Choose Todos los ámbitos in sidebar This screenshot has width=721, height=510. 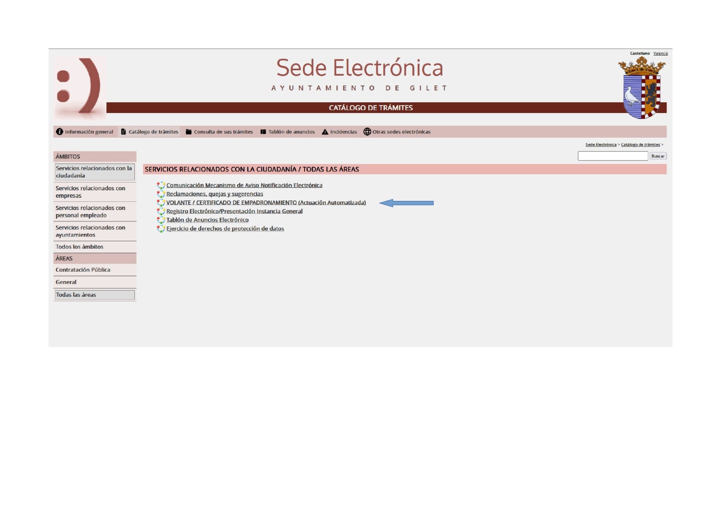79,247
